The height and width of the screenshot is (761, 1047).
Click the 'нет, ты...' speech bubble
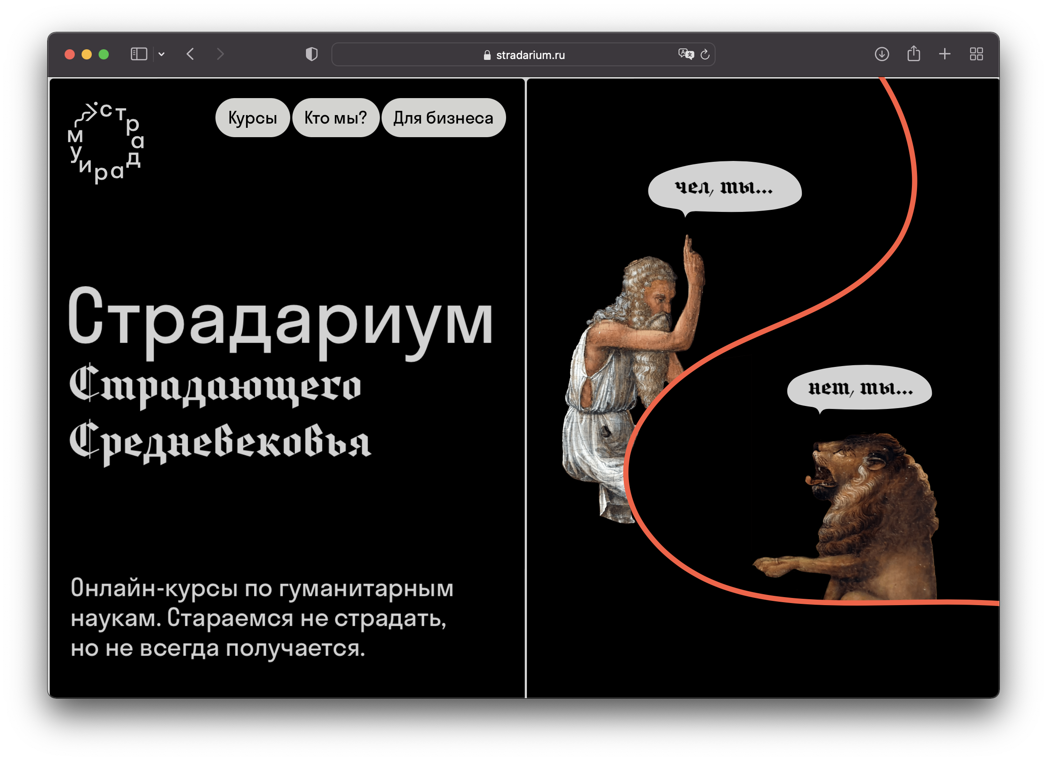[860, 388]
